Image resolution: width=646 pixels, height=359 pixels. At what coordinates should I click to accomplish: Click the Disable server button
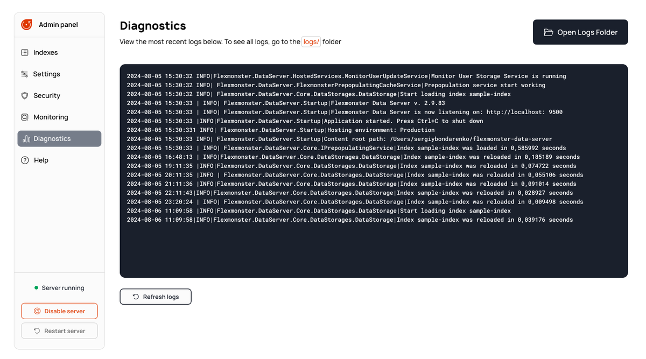[59, 311]
